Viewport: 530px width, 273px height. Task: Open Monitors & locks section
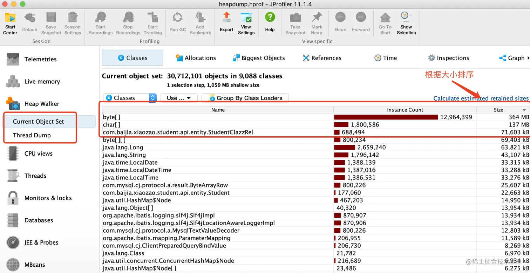tap(48, 198)
